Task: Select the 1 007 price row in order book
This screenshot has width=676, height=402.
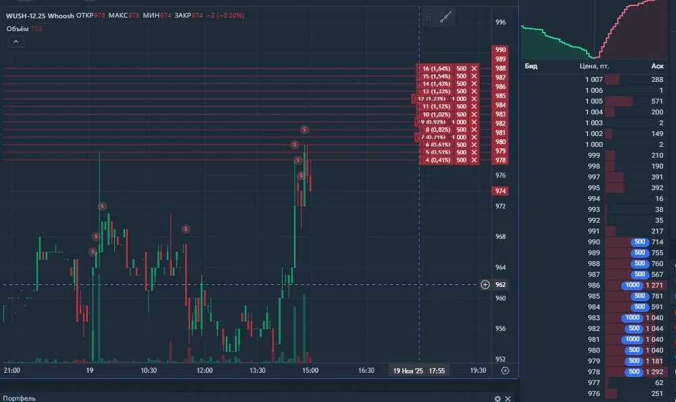Action: point(594,79)
